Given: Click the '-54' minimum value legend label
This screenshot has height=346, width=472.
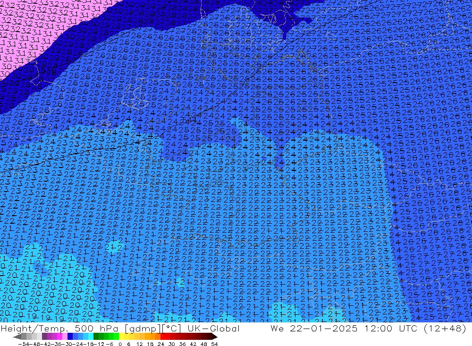Looking at the screenshot, I should 24,344.
